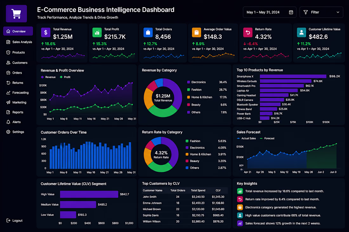Click the USB-C Hub product label

point(243,118)
